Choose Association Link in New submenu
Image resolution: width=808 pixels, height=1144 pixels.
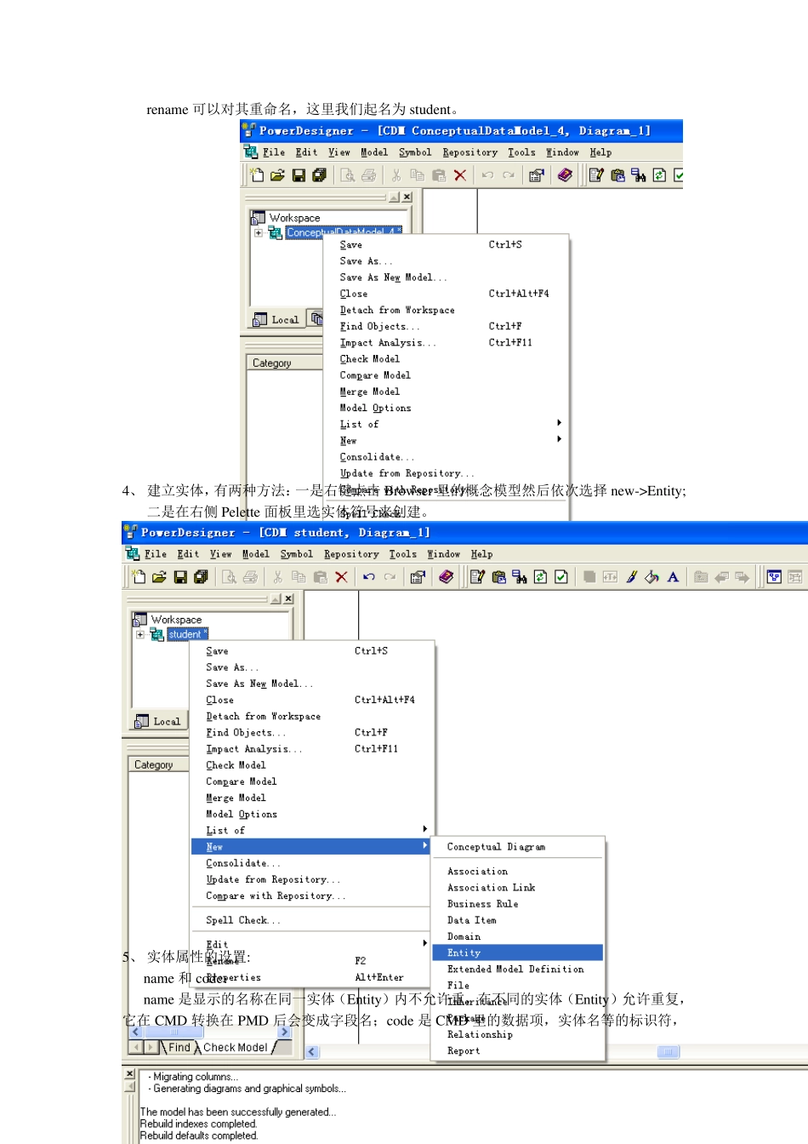[518, 888]
